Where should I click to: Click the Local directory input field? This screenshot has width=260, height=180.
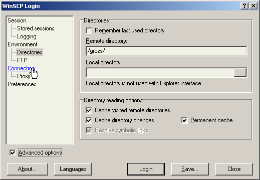click(x=160, y=72)
